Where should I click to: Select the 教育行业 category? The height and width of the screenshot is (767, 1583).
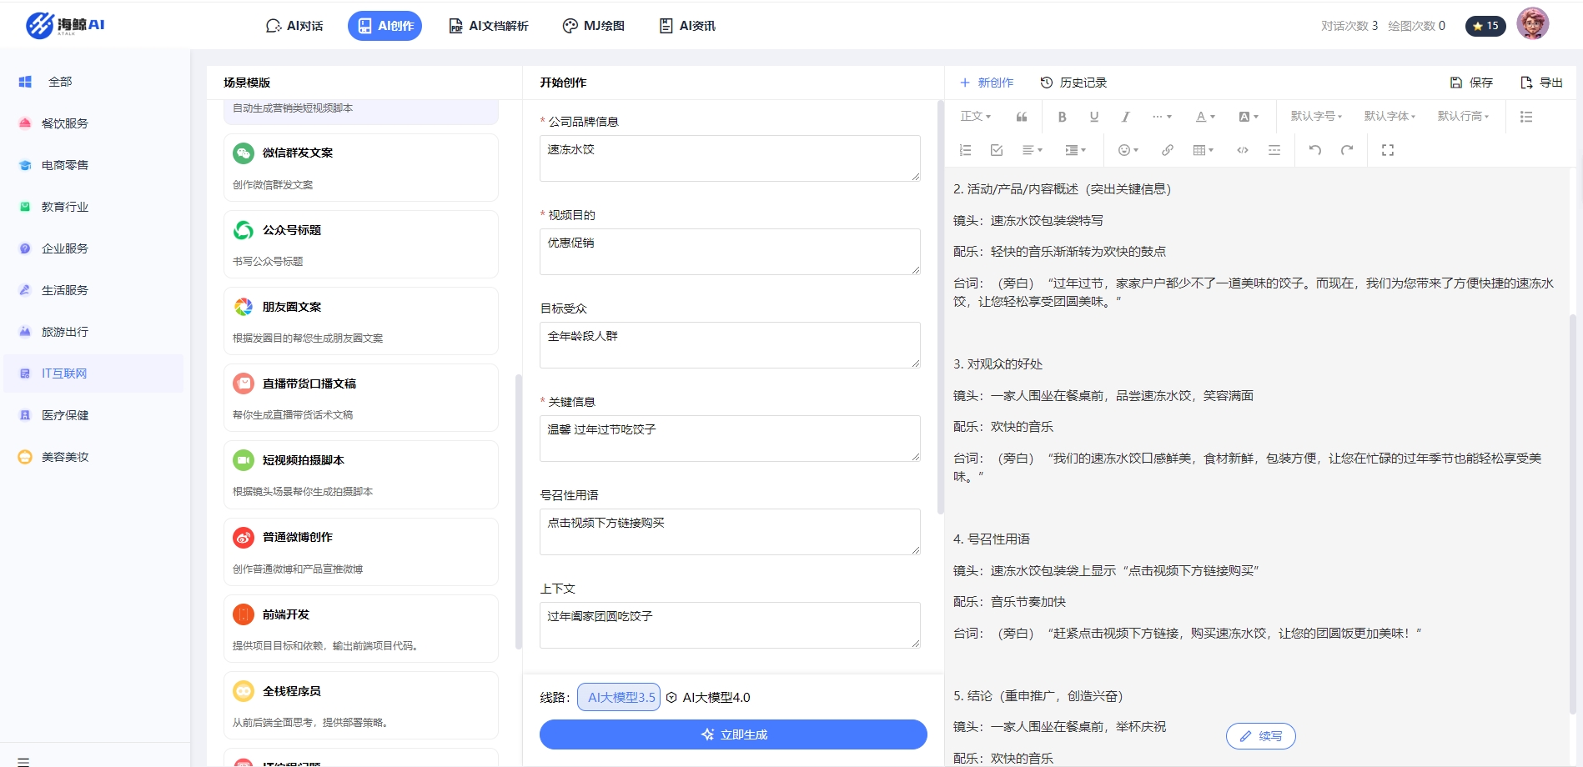click(92, 207)
